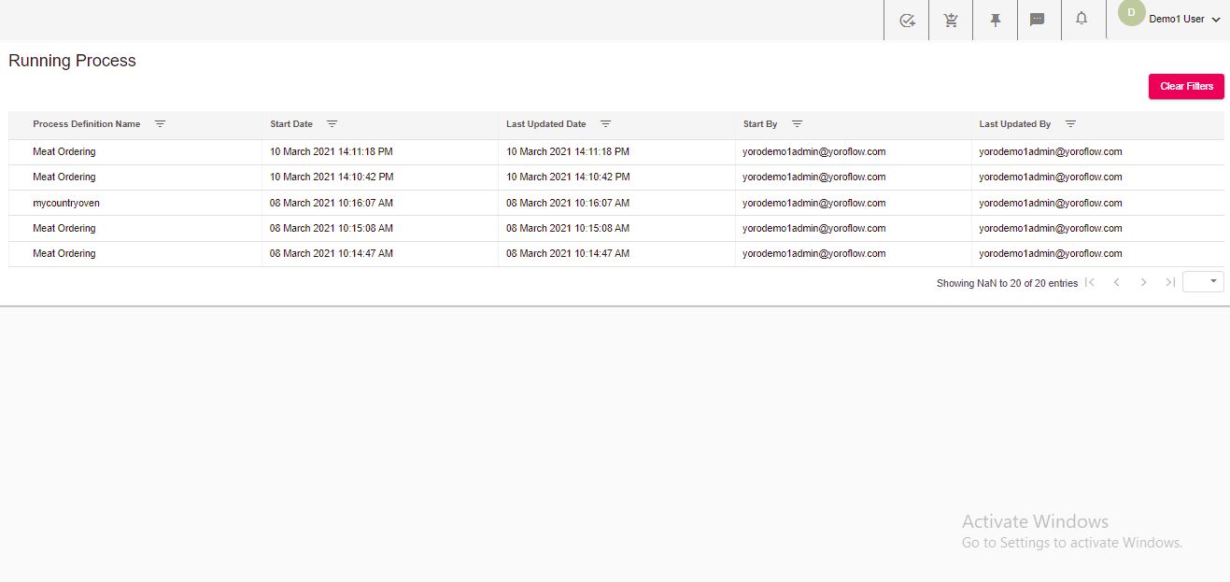This screenshot has width=1230, height=582.
Task: Jump to last page of entries
Action: (1170, 281)
